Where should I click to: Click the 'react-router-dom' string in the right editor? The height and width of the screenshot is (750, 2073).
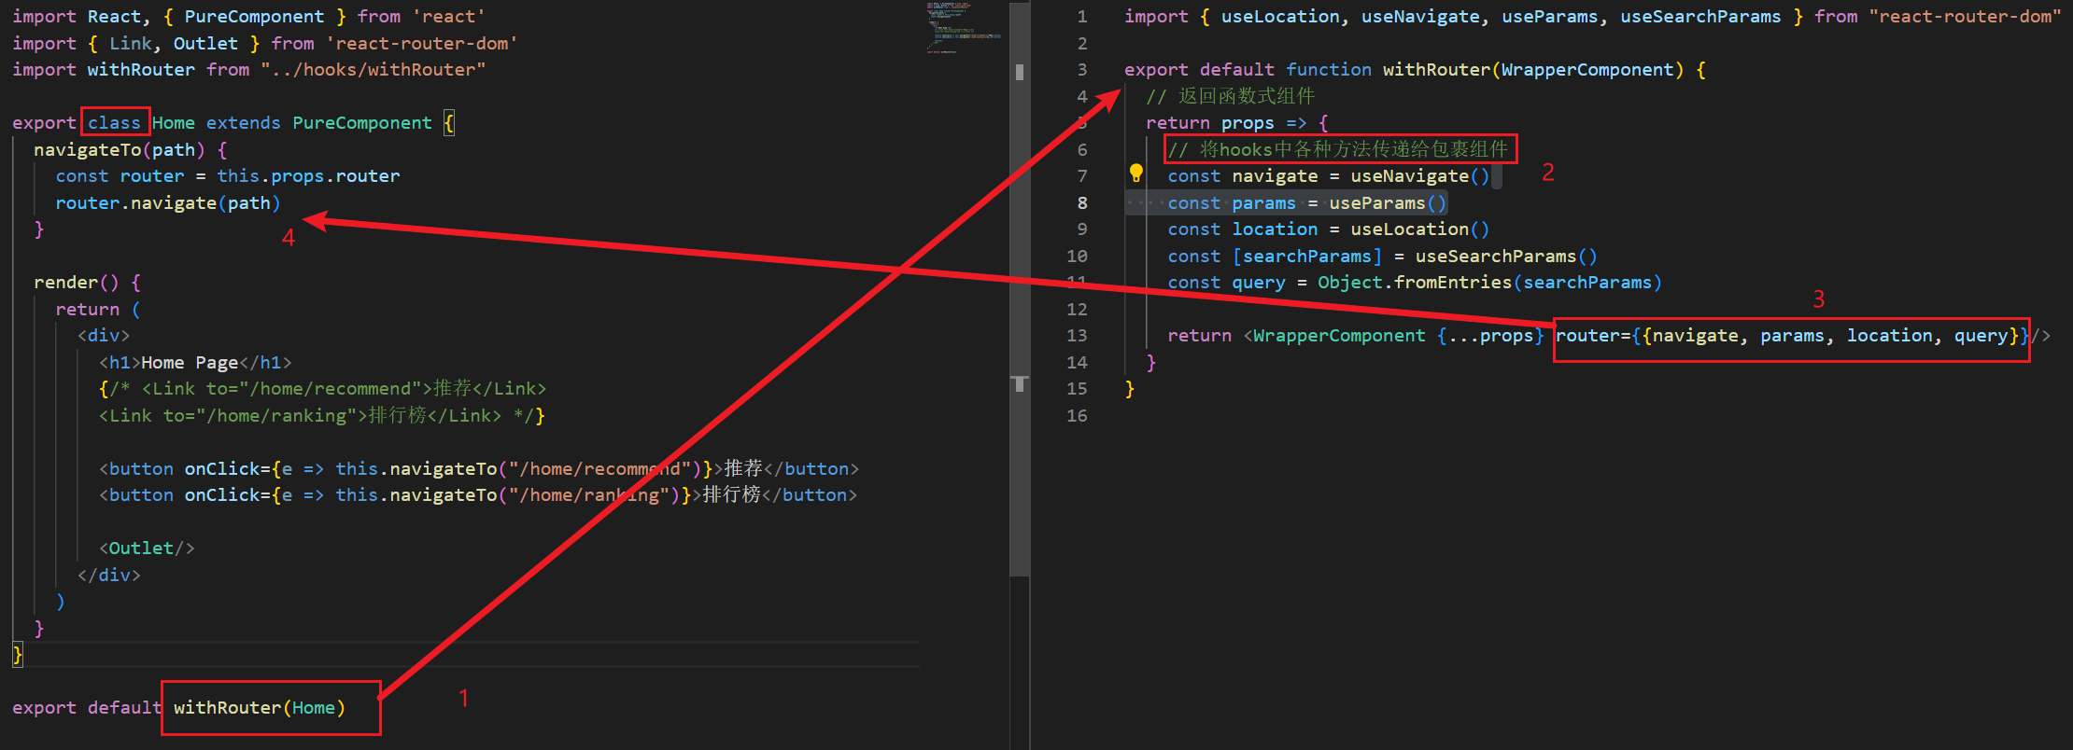pyautogui.click(x=1965, y=17)
